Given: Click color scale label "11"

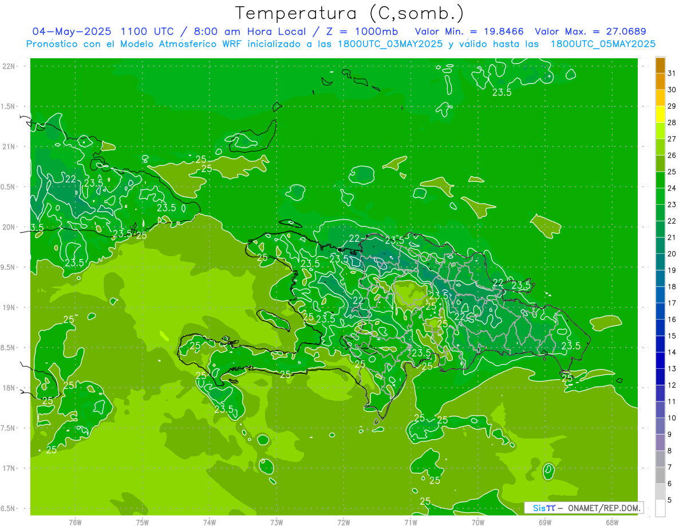Looking at the screenshot, I should [672, 401].
